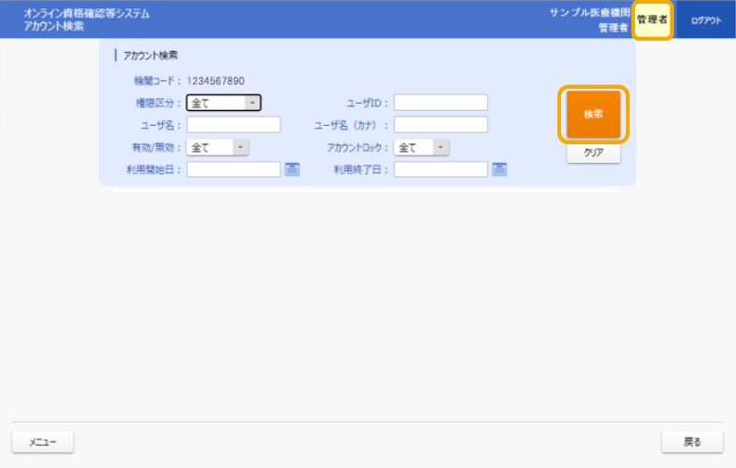Click the オンライン資格確認等システム header title
The height and width of the screenshot is (468, 736).
point(86,14)
